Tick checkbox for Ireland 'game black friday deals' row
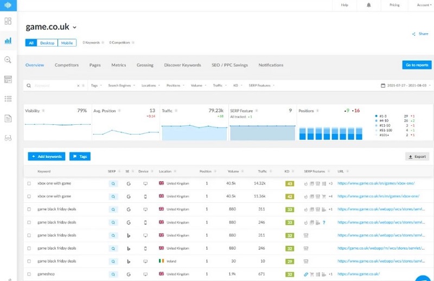The height and width of the screenshot is (281, 434). click(29, 261)
